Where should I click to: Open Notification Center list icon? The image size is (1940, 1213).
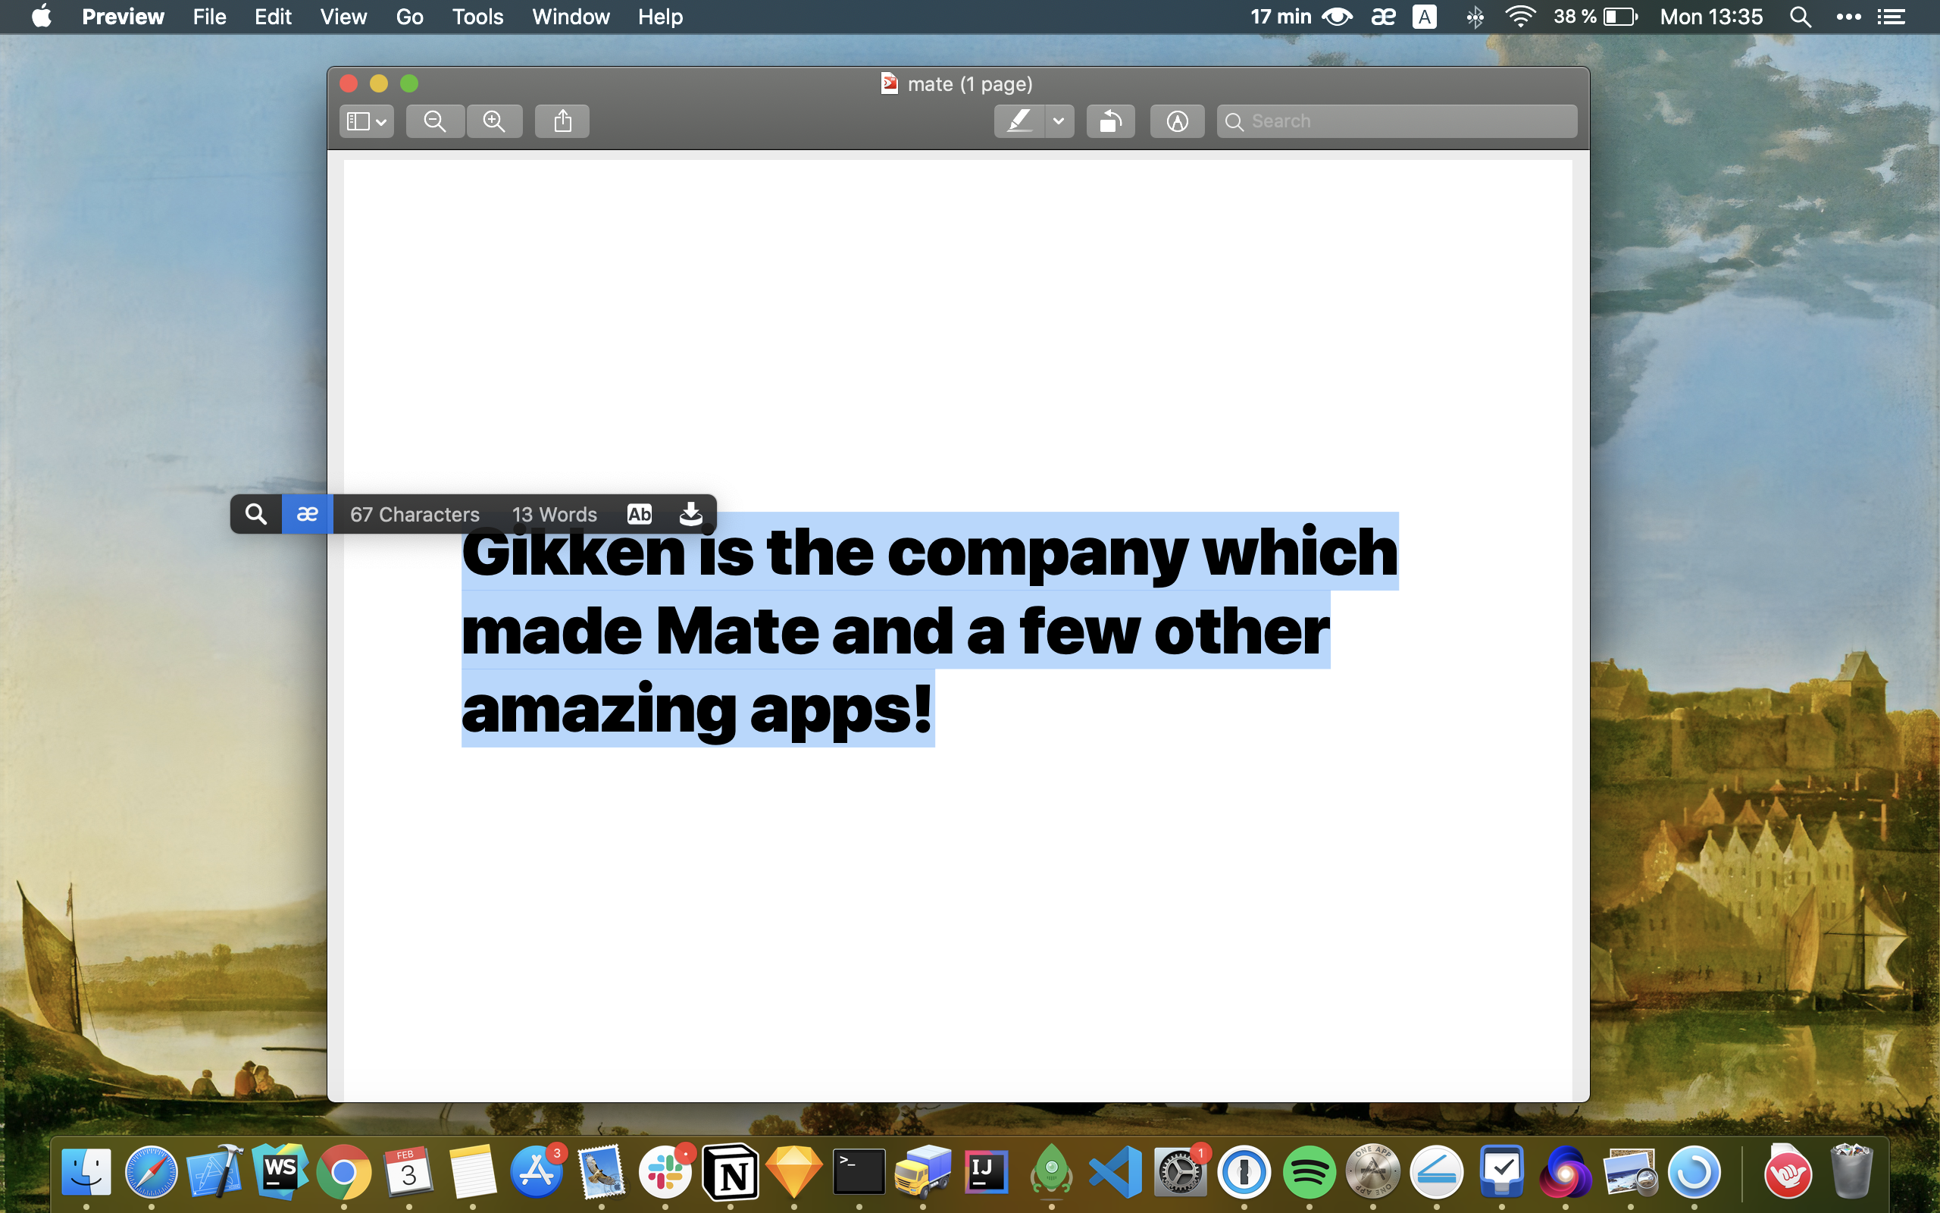pos(1892,16)
